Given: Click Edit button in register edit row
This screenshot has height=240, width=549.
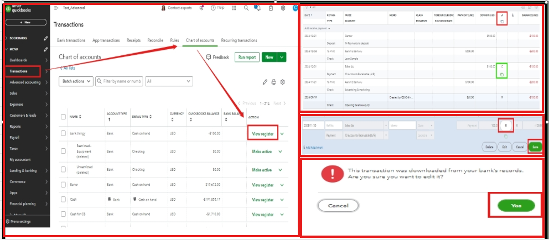Looking at the screenshot, I should pos(505,147).
